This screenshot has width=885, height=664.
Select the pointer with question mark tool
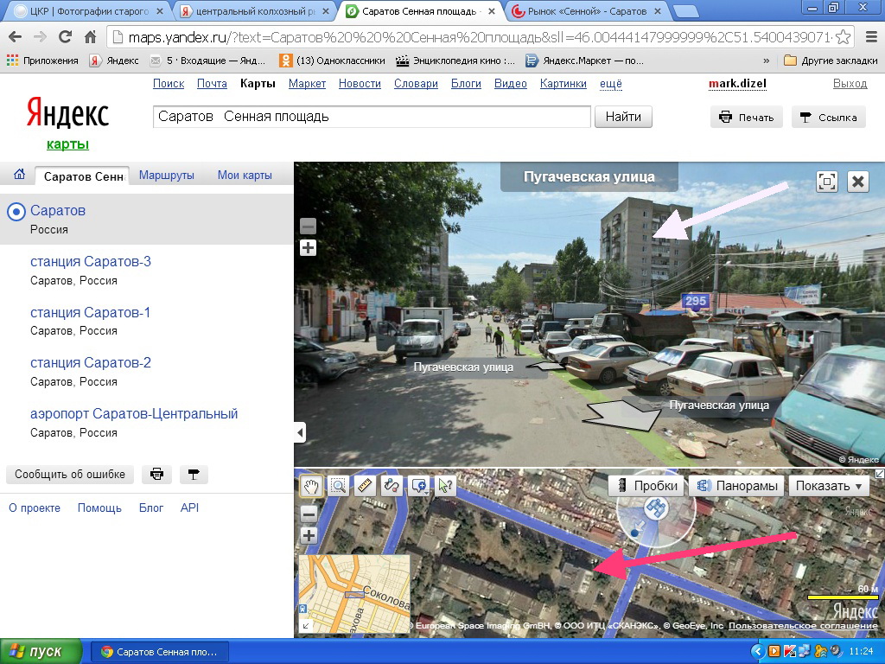[445, 486]
